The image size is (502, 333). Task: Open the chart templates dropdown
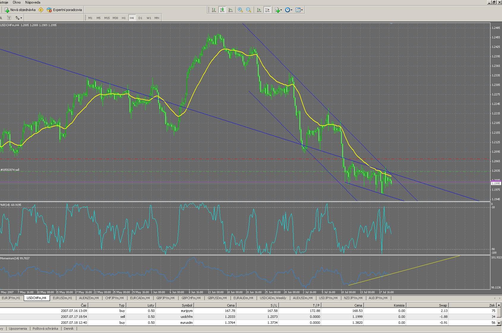coord(299,10)
